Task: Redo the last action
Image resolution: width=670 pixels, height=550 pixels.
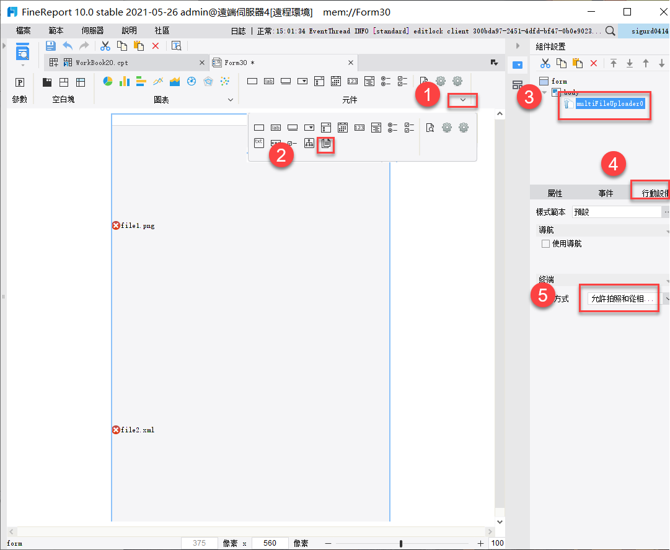Action: [x=84, y=46]
